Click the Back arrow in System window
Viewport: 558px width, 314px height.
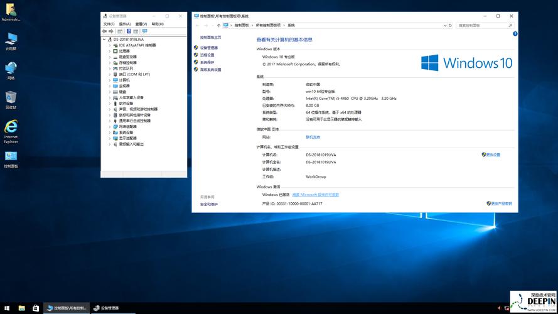(x=198, y=25)
